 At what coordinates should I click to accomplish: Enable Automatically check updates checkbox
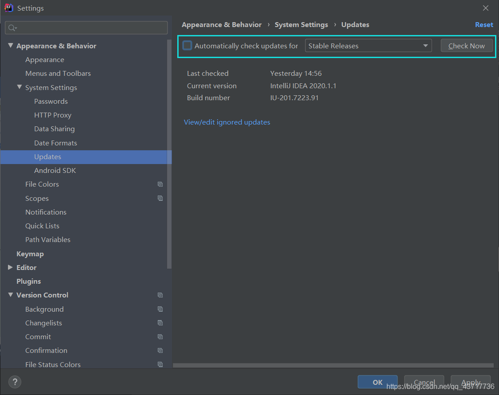[187, 46]
